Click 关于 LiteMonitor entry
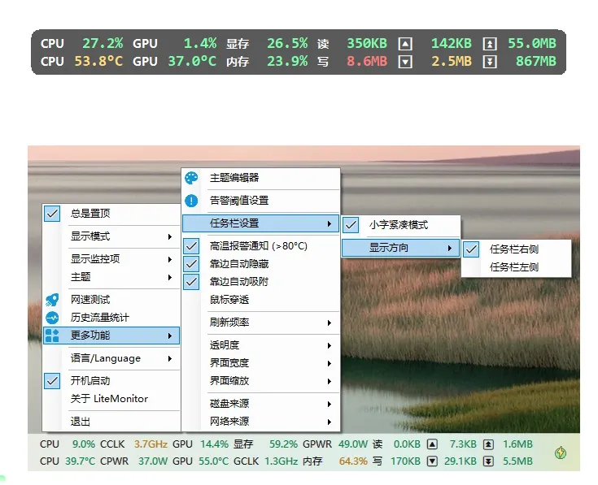The width and height of the screenshot is (598, 485). click(x=111, y=399)
